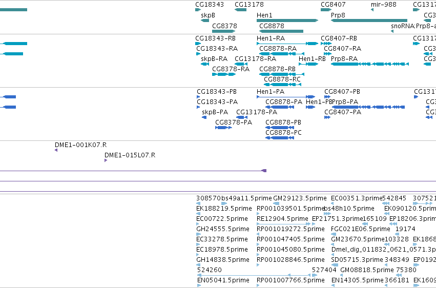Select the Prp8 gene label
This screenshot has height=288, width=436.
(338, 15)
